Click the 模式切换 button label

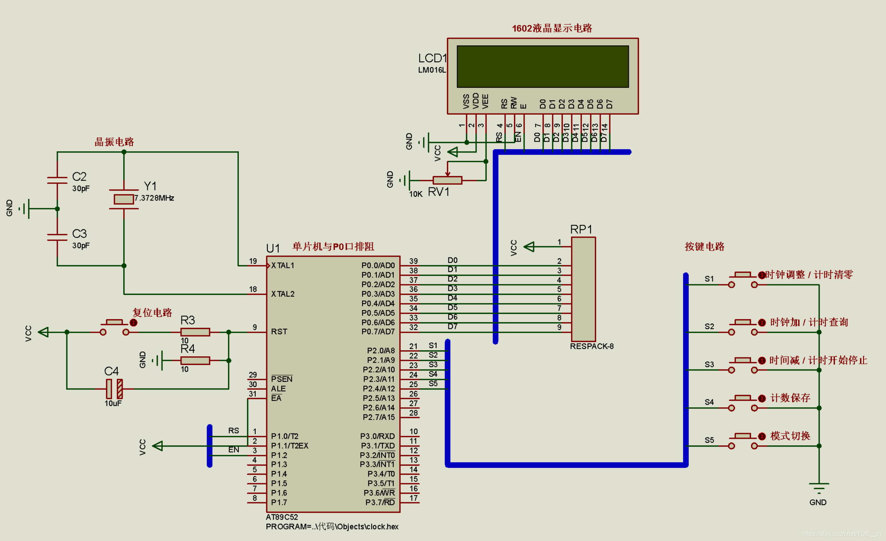790,436
